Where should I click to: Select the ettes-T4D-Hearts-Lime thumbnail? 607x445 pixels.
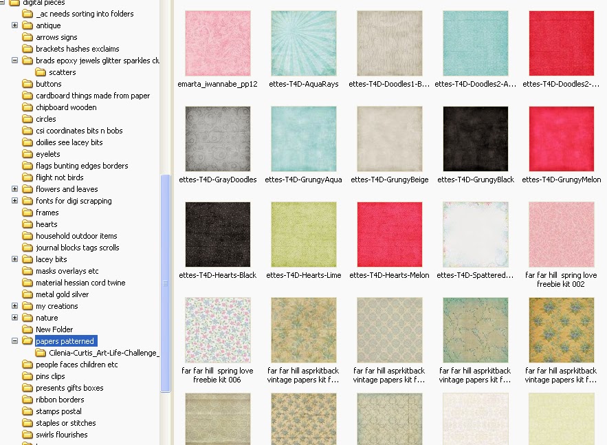click(x=304, y=235)
